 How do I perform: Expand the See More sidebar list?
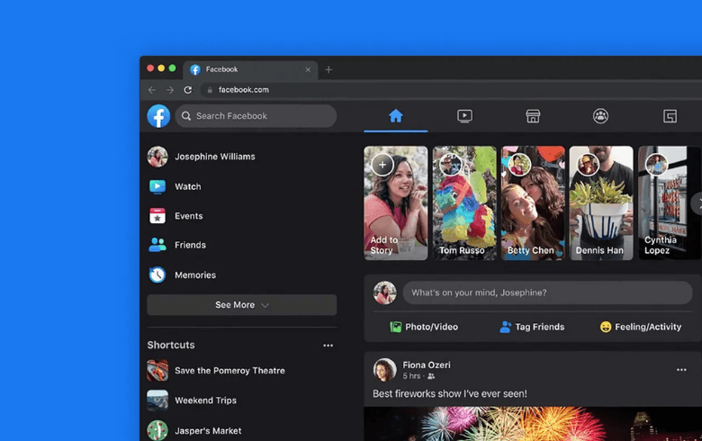click(241, 305)
